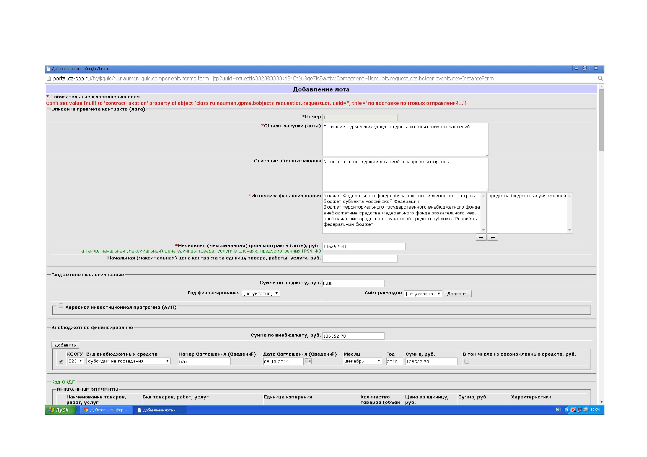
Task: Select Добавление лота taskbar window
Action: [160, 410]
